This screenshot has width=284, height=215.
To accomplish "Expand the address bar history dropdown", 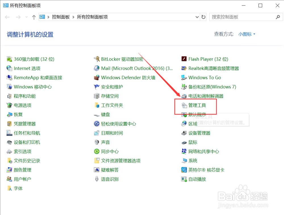I will (198, 17).
